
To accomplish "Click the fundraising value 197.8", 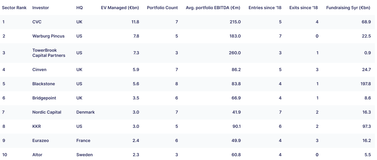I will pyautogui.click(x=366, y=84).
